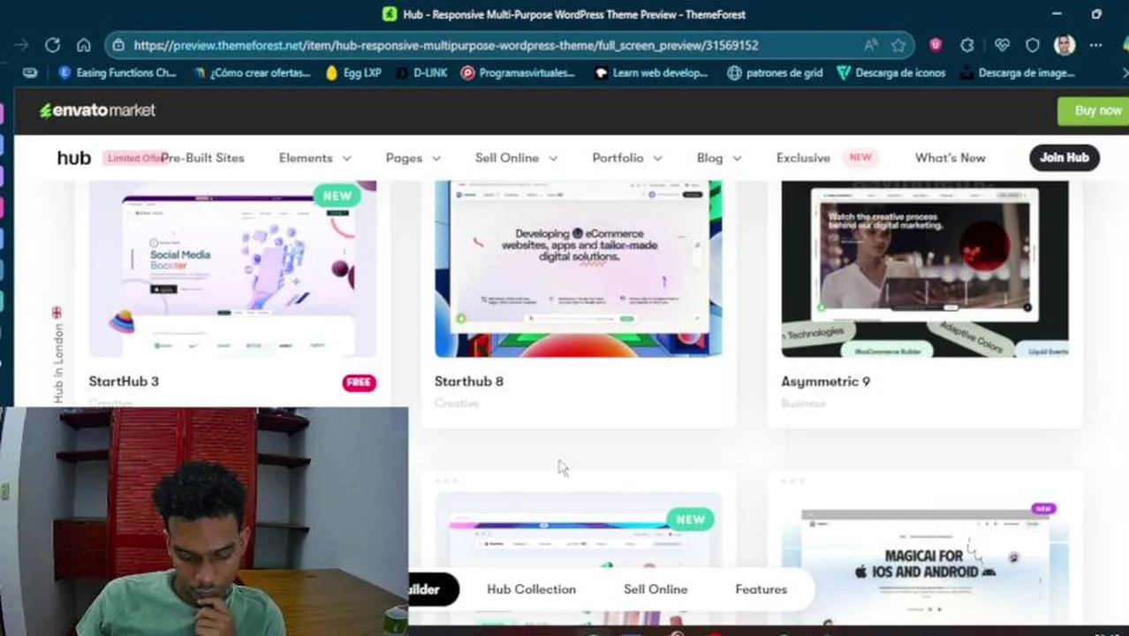1129x636 pixels.
Task: Open the Descarga de image bookmark
Action: [x=1017, y=73]
